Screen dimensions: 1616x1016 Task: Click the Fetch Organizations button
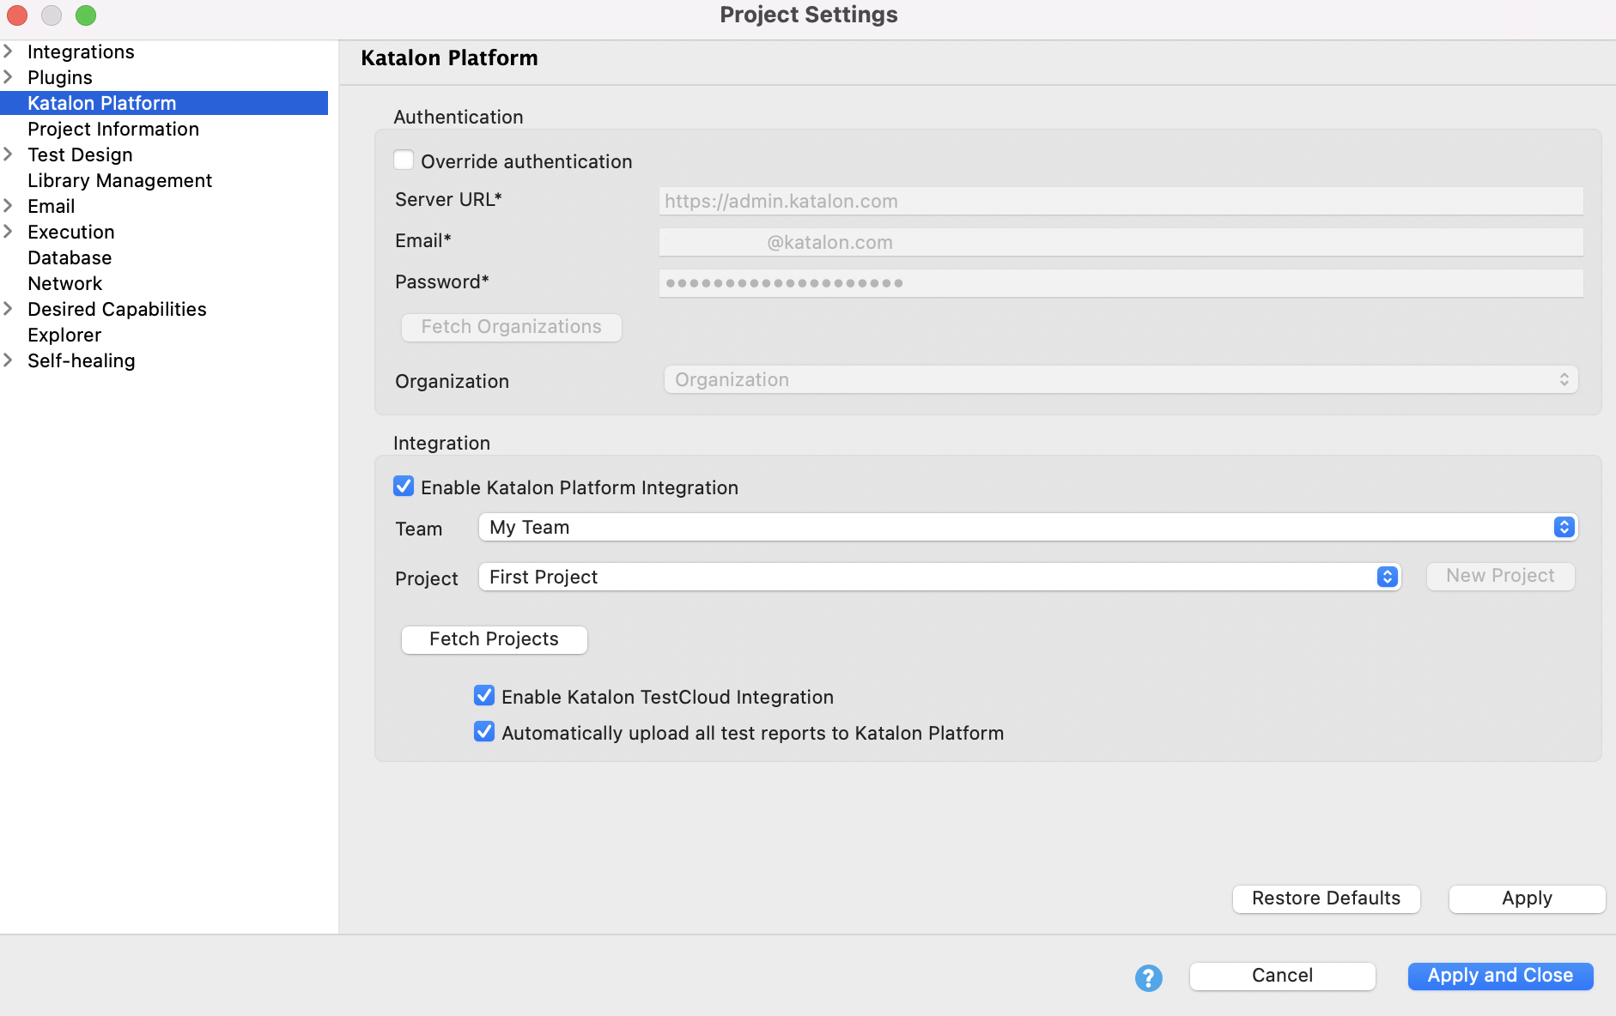coord(511,327)
